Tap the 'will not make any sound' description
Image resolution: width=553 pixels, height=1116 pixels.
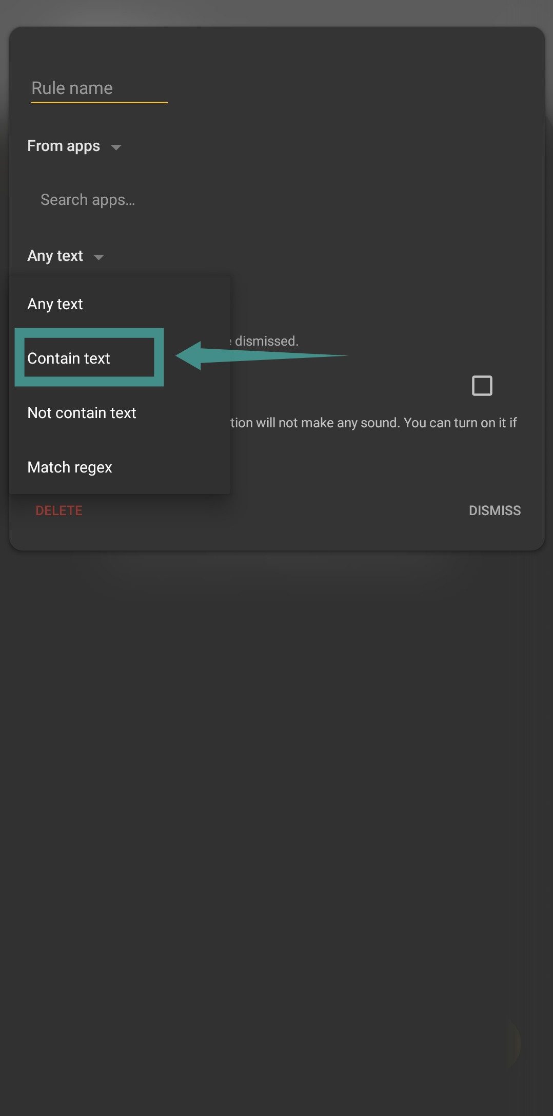[x=373, y=423]
